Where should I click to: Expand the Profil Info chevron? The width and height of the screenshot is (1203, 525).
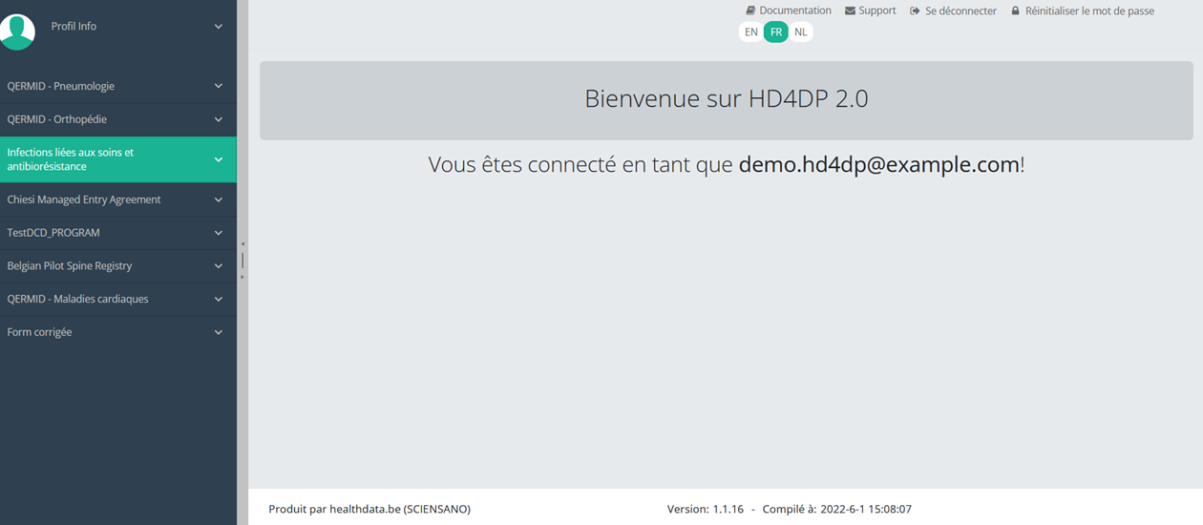(x=218, y=27)
